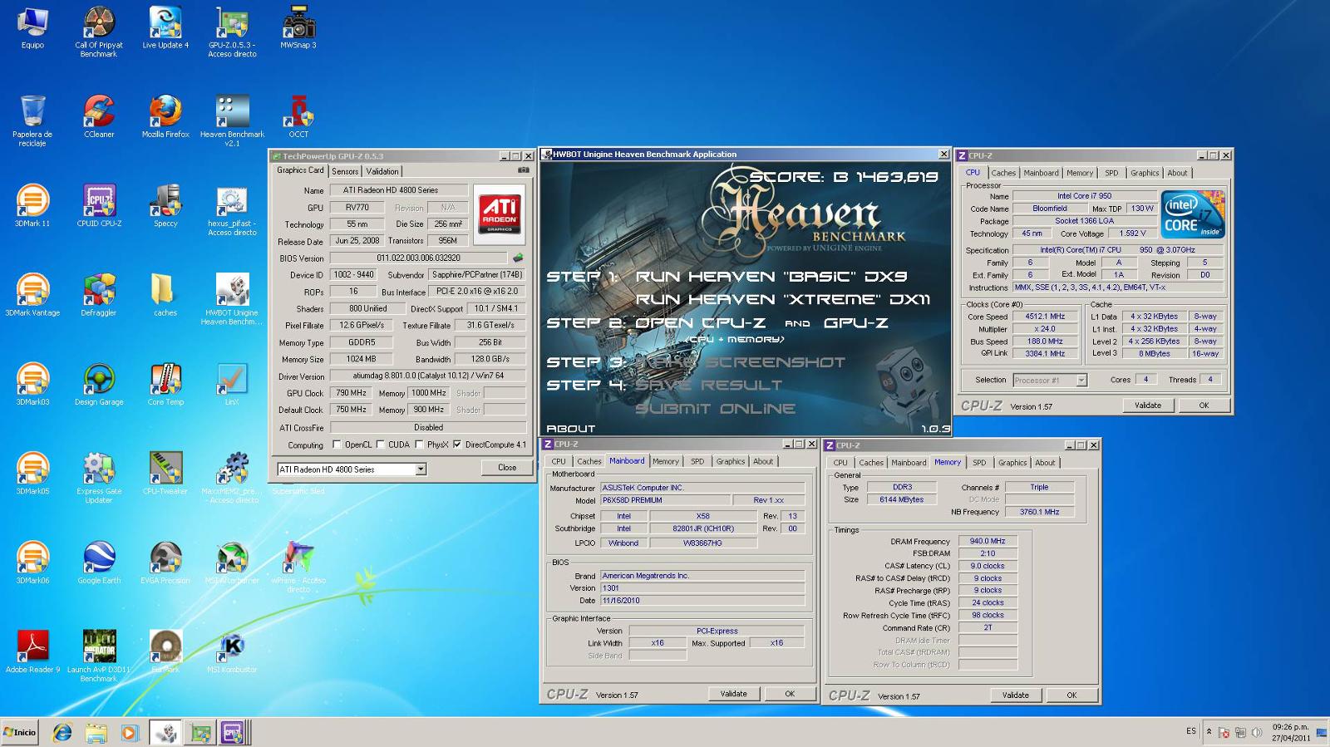Viewport: 1330px width, 747px height.
Task: Click Validate in the top CPU-Z window
Action: click(x=1148, y=405)
